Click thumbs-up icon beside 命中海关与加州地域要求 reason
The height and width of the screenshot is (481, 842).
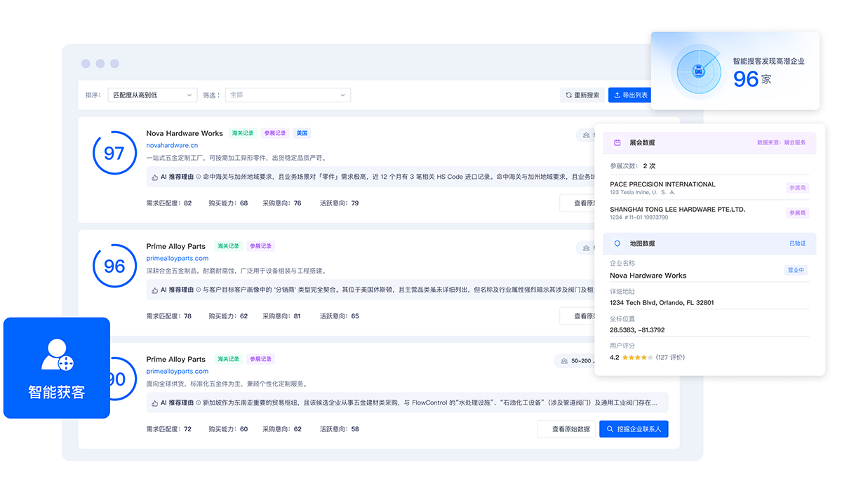155,177
